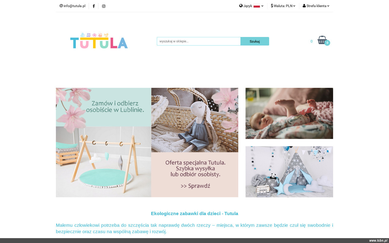Open the baby on blanket photo banner

pos(289,113)
